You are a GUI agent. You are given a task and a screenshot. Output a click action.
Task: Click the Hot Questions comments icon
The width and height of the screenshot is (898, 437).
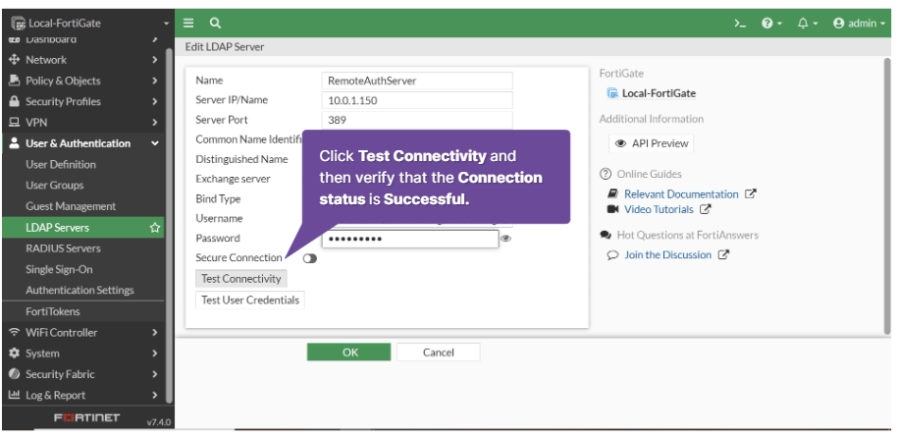coord(606,235)
